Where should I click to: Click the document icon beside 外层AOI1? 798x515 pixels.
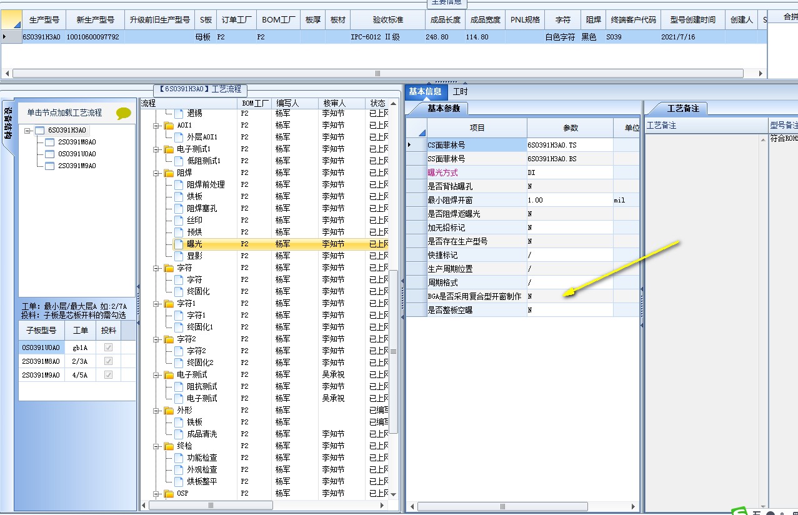tap(179, 137)
